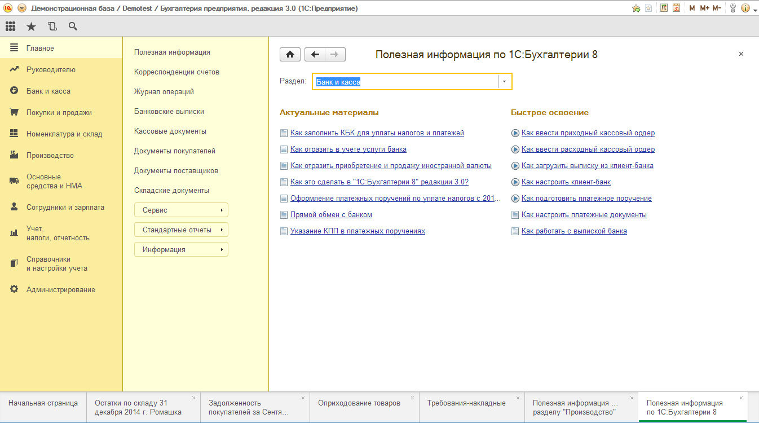759x423 pixels.
Task: Expand the Сервис submenu
Action: coord(181,210)
